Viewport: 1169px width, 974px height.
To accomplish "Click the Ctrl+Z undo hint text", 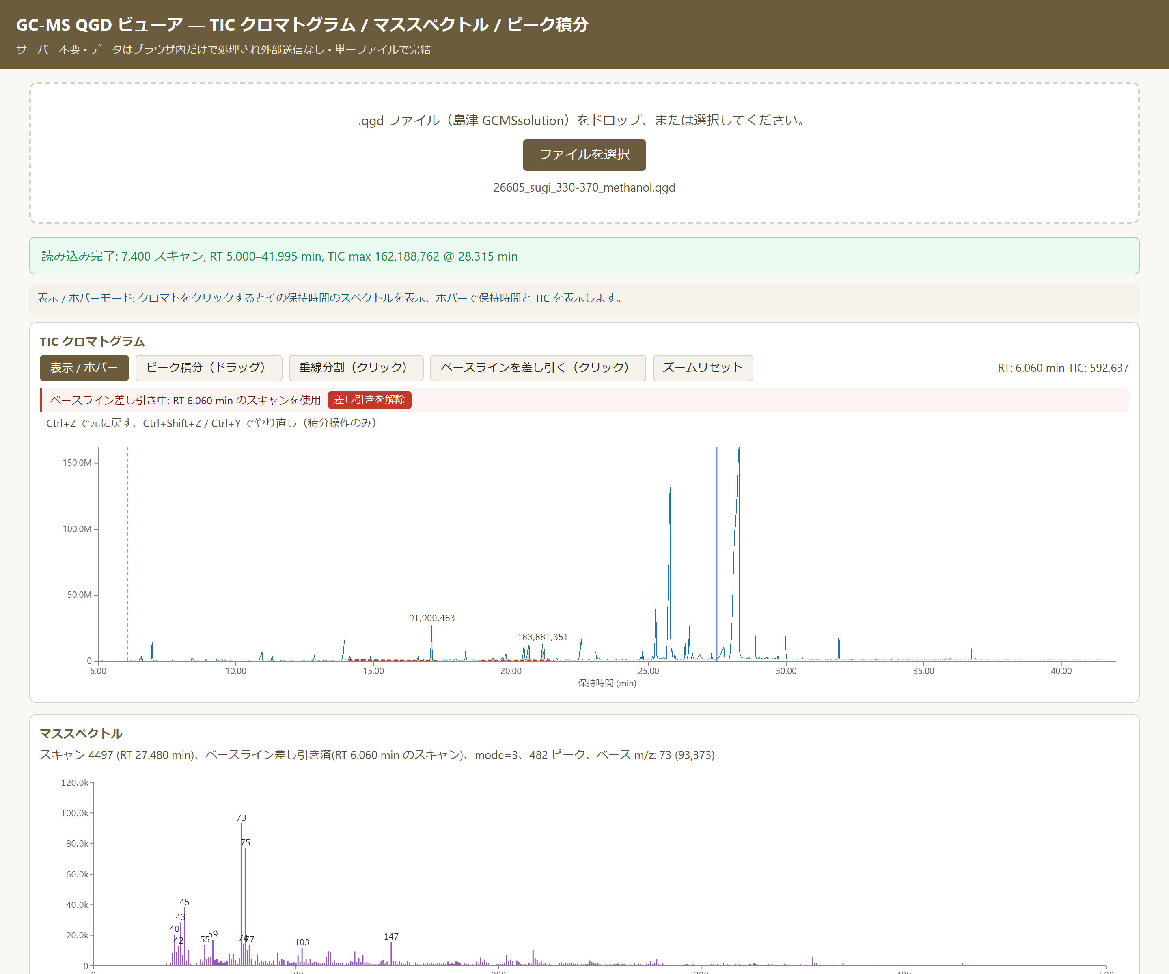I will (211, 423).
